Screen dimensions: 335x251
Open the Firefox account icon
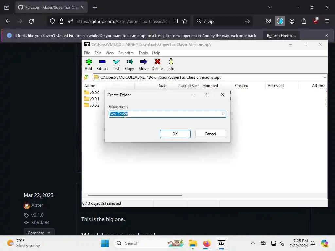pyautogui.click(x=292, y=21)
